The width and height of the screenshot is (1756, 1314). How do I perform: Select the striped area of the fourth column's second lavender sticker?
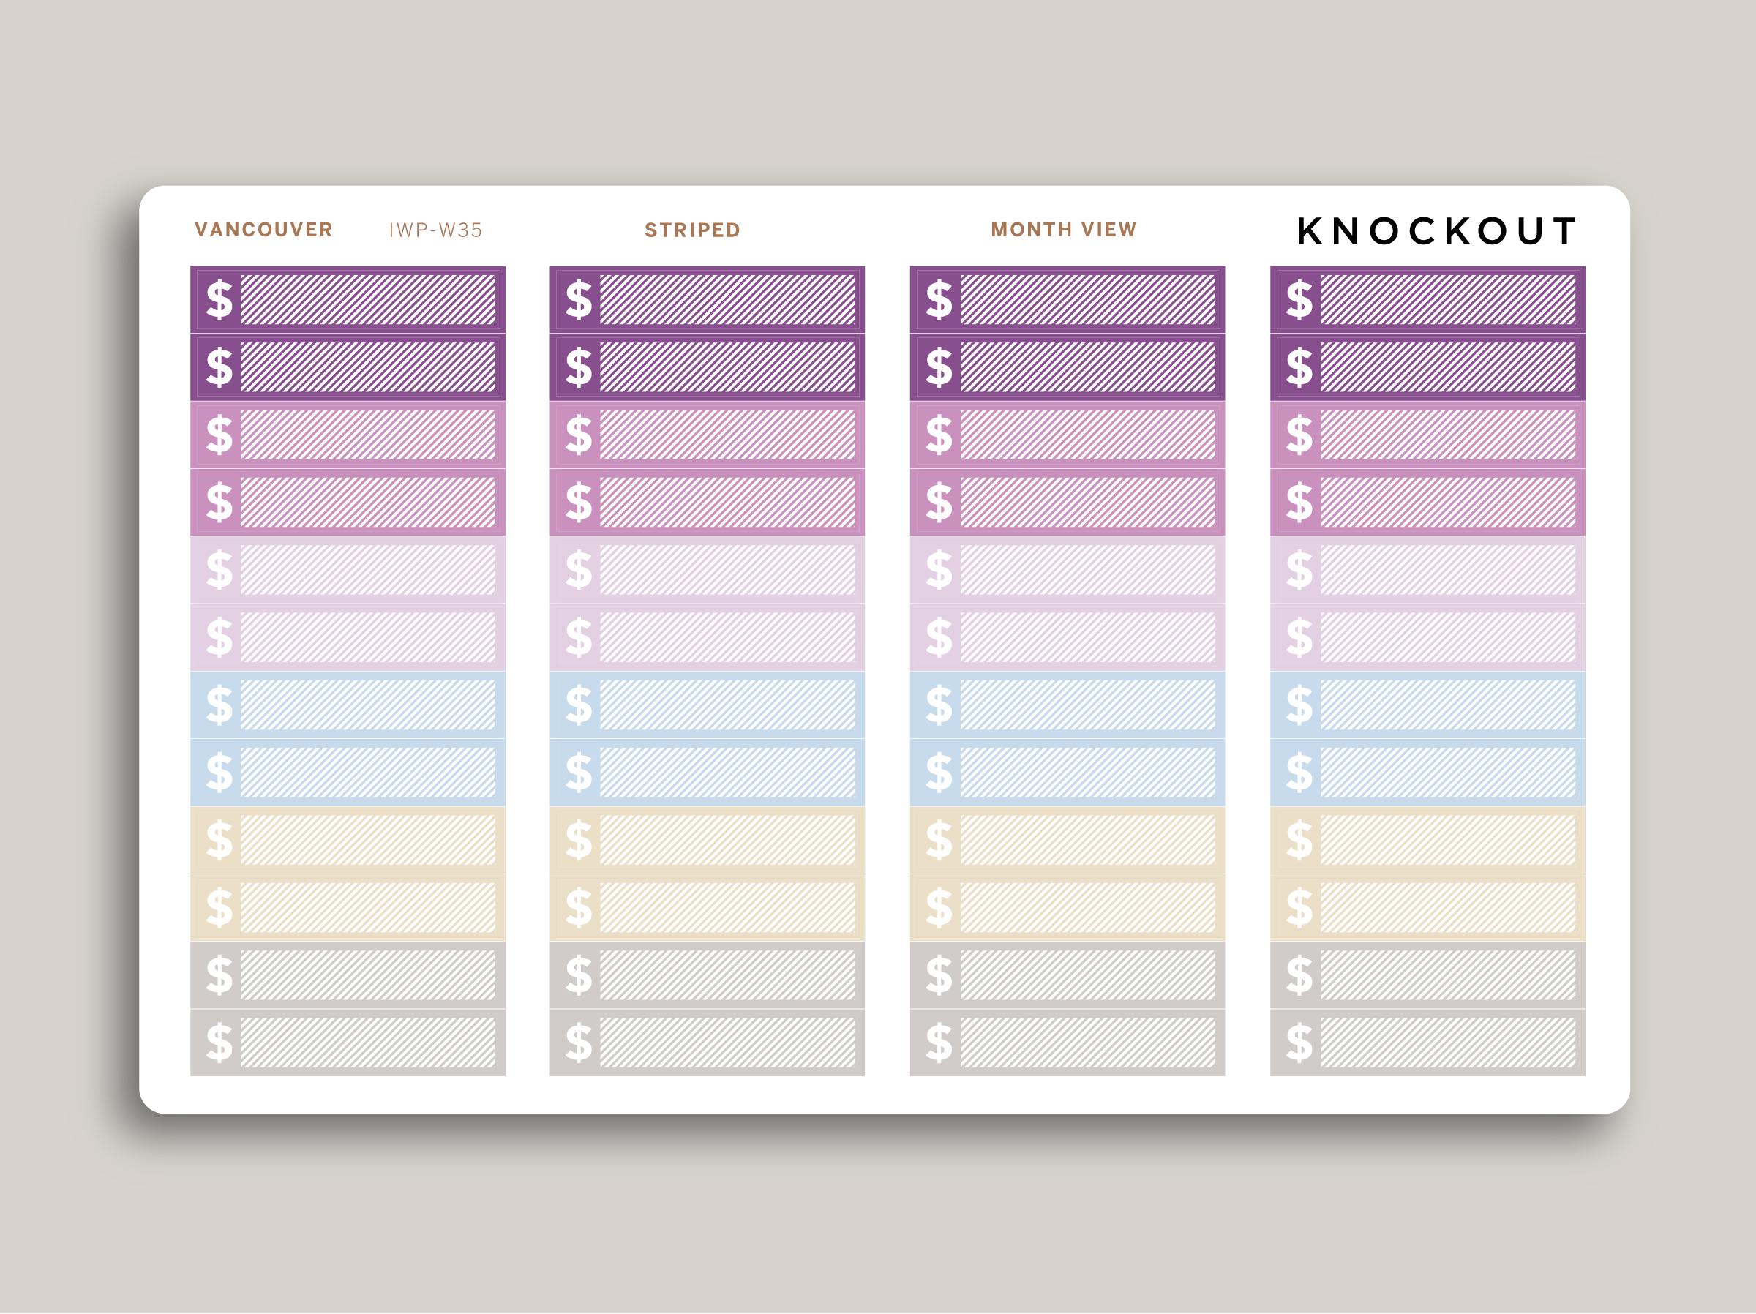click(x=1449, y=637)
